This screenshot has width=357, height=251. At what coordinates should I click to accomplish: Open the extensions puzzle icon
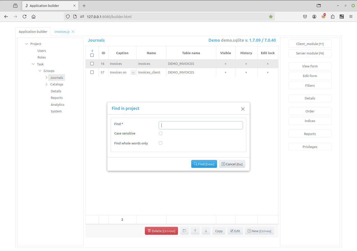point(333,17)
